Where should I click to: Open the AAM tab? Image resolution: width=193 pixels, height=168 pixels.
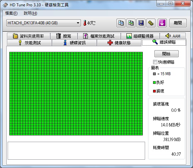(x=173, y=36)
